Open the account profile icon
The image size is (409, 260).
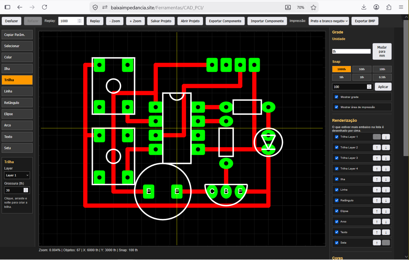pyautogui.click(x=376, y=7)
